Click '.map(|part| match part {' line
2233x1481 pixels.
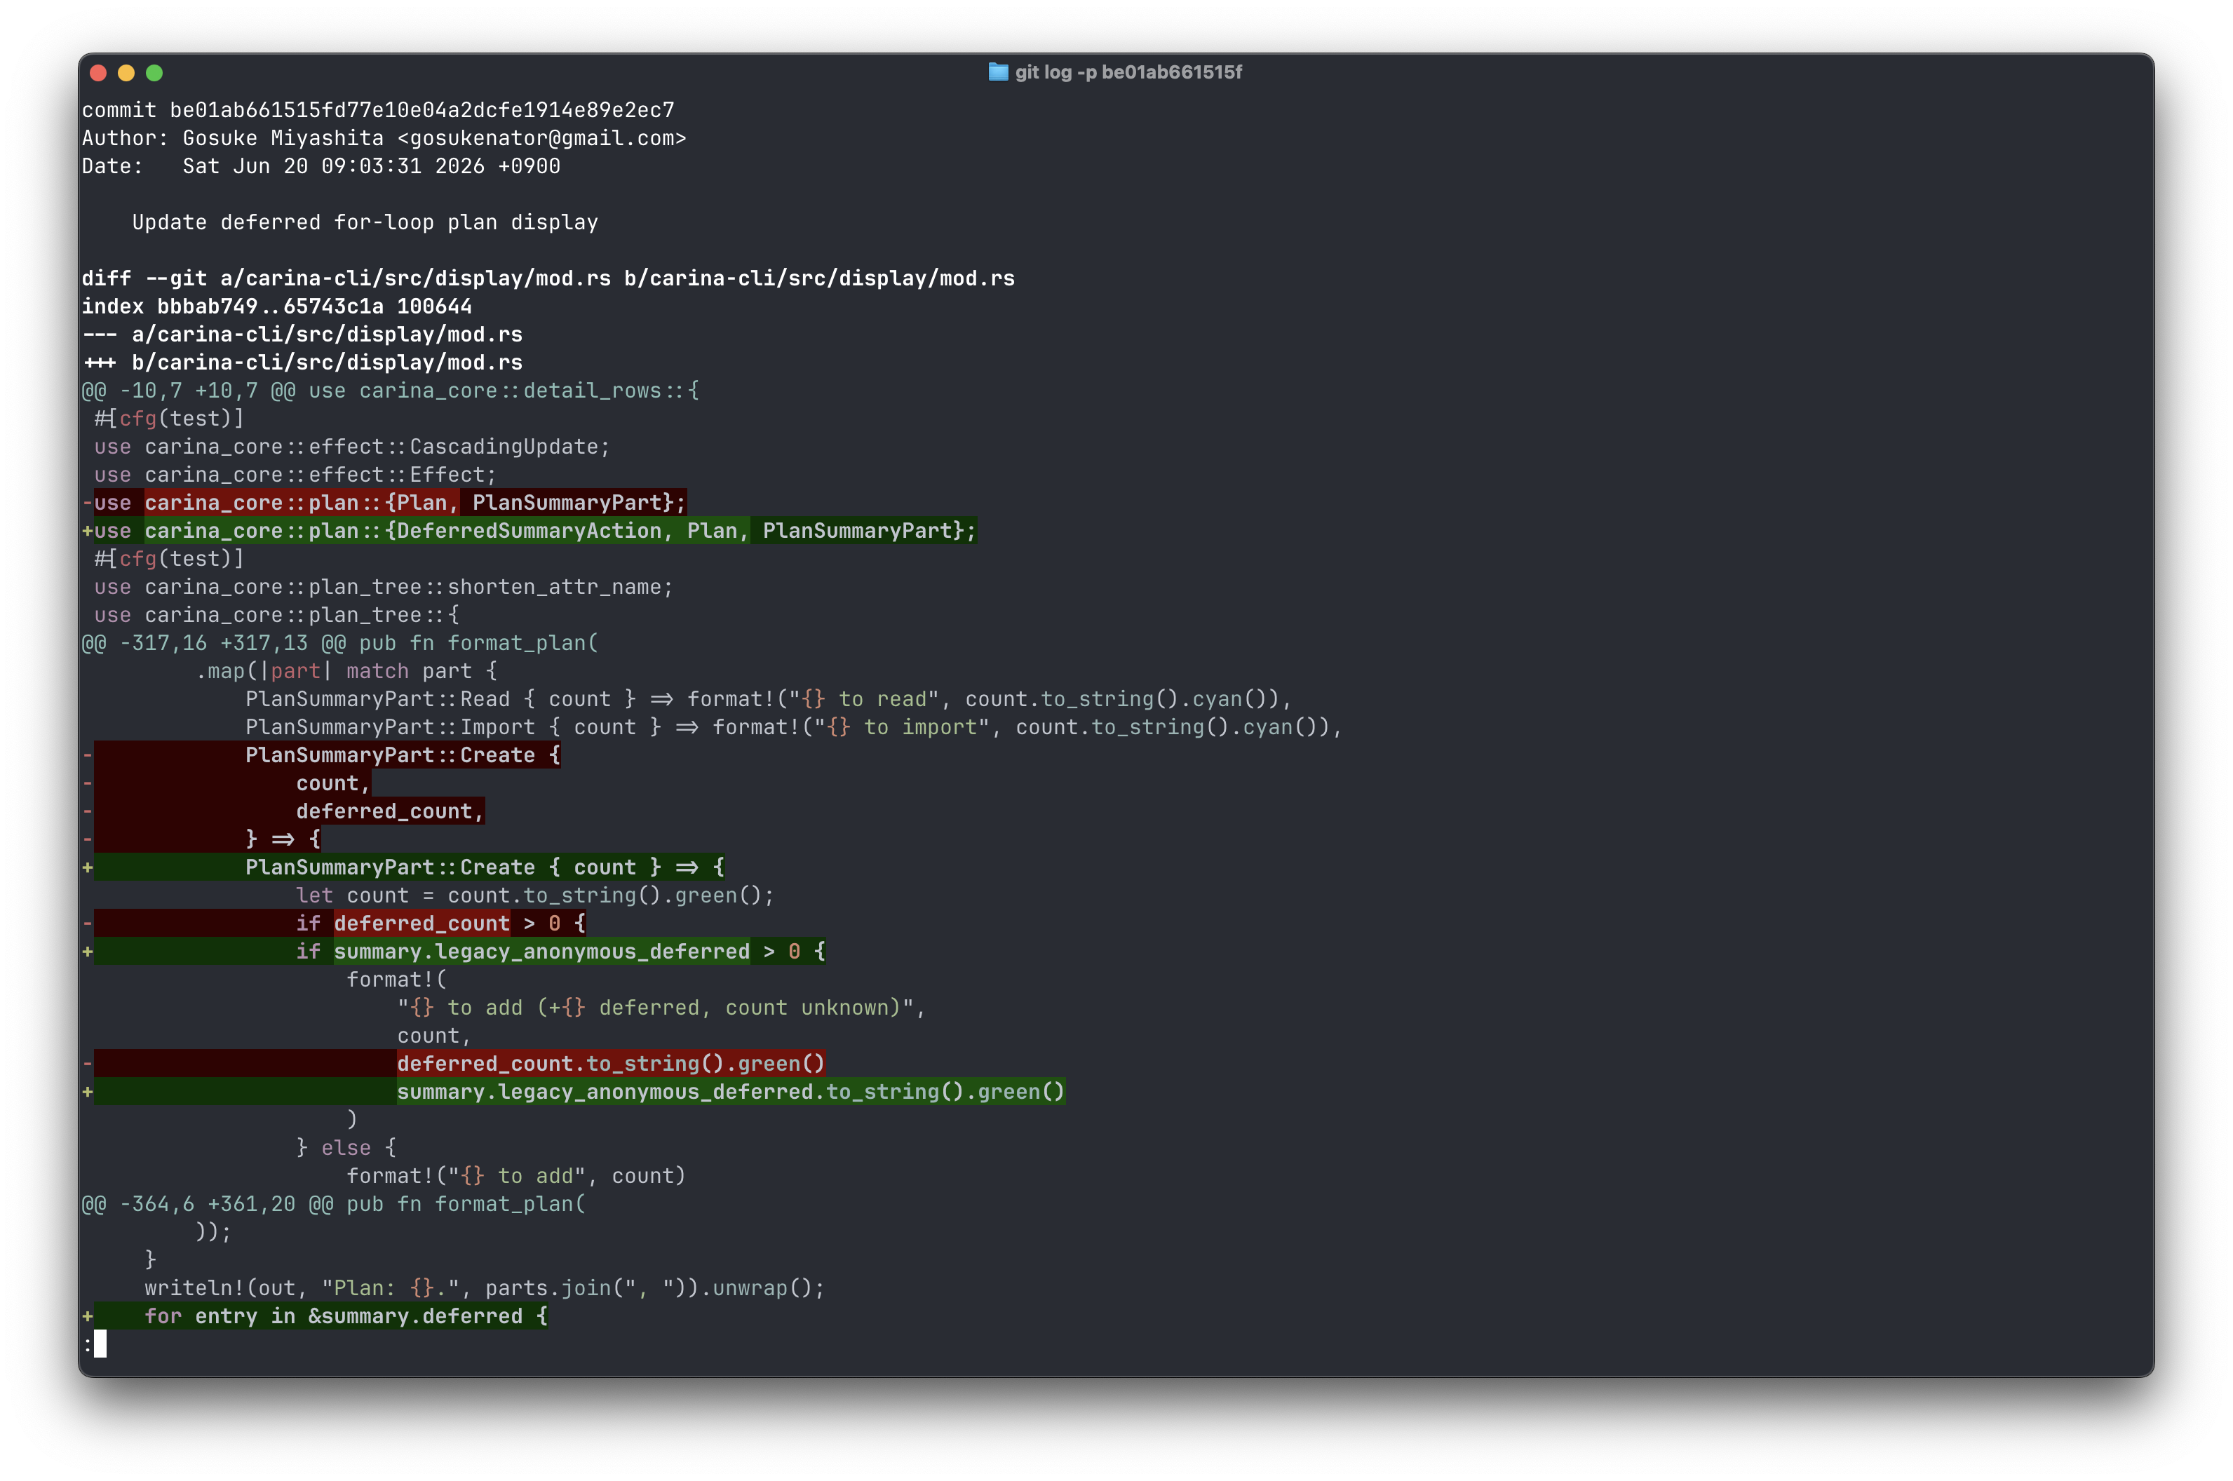pyautogui.click(x=346, y=670)
